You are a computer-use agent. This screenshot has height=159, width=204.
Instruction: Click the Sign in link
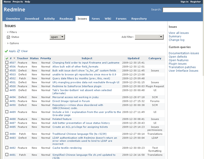(x=184, y=2)
